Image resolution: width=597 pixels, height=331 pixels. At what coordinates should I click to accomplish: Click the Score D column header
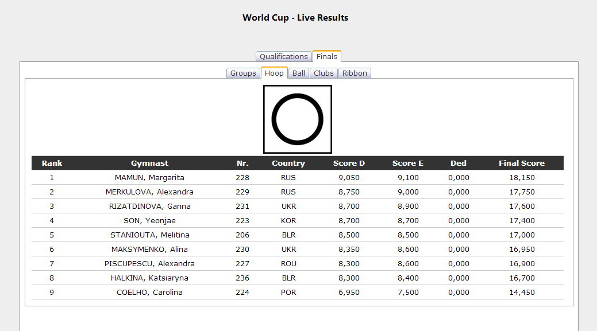(x=349, y=163)
